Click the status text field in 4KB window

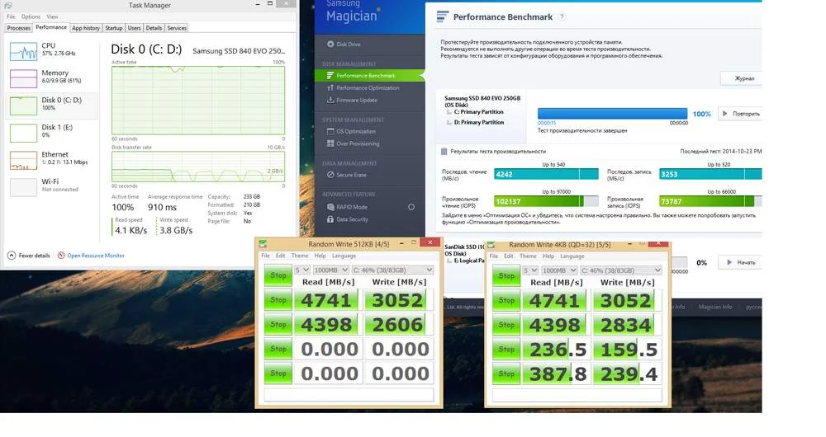577,396
